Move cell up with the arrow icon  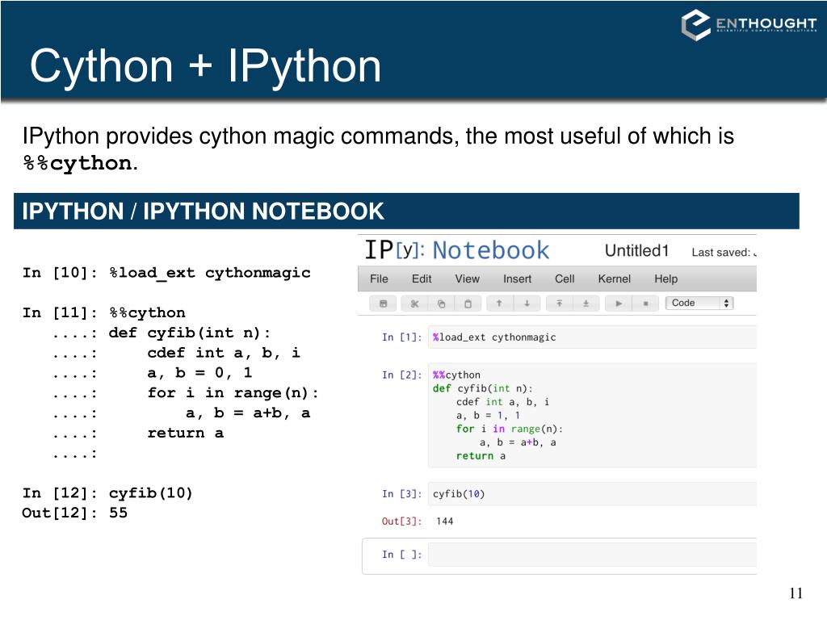click(499, 304)
